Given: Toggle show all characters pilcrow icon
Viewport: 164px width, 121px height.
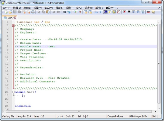Looking at the screenshot, I should pyautogui.click(x=101, y=12).
